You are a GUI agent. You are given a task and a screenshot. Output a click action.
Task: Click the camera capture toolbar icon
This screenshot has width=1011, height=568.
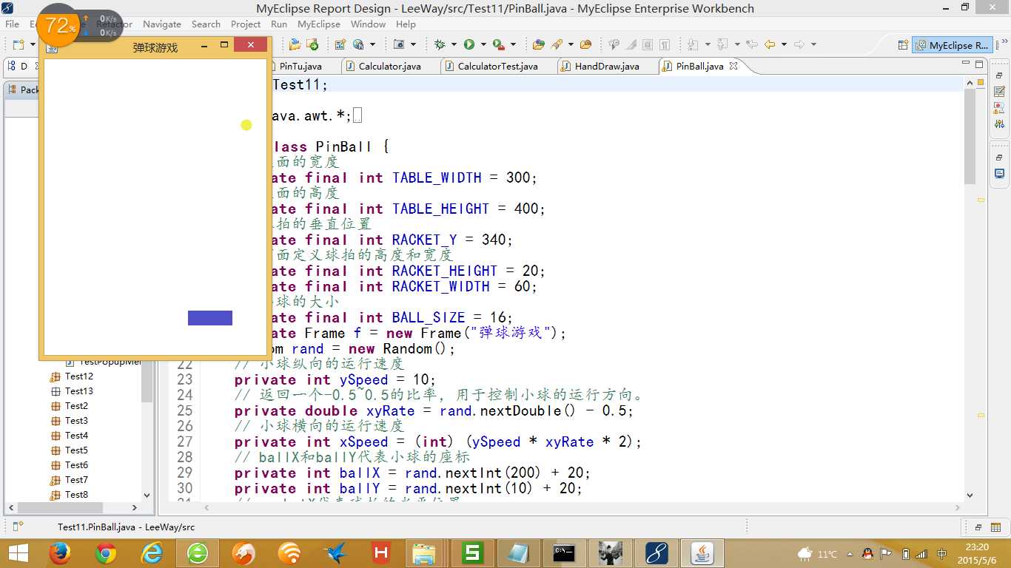[399, 45]
